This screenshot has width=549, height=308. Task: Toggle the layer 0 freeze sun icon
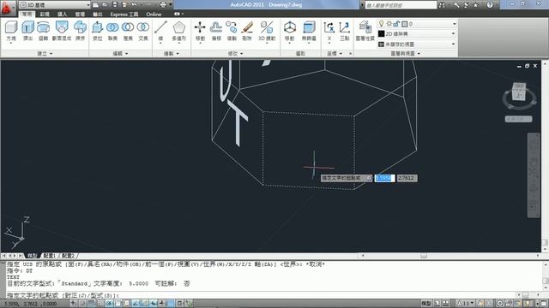point(389,24)
